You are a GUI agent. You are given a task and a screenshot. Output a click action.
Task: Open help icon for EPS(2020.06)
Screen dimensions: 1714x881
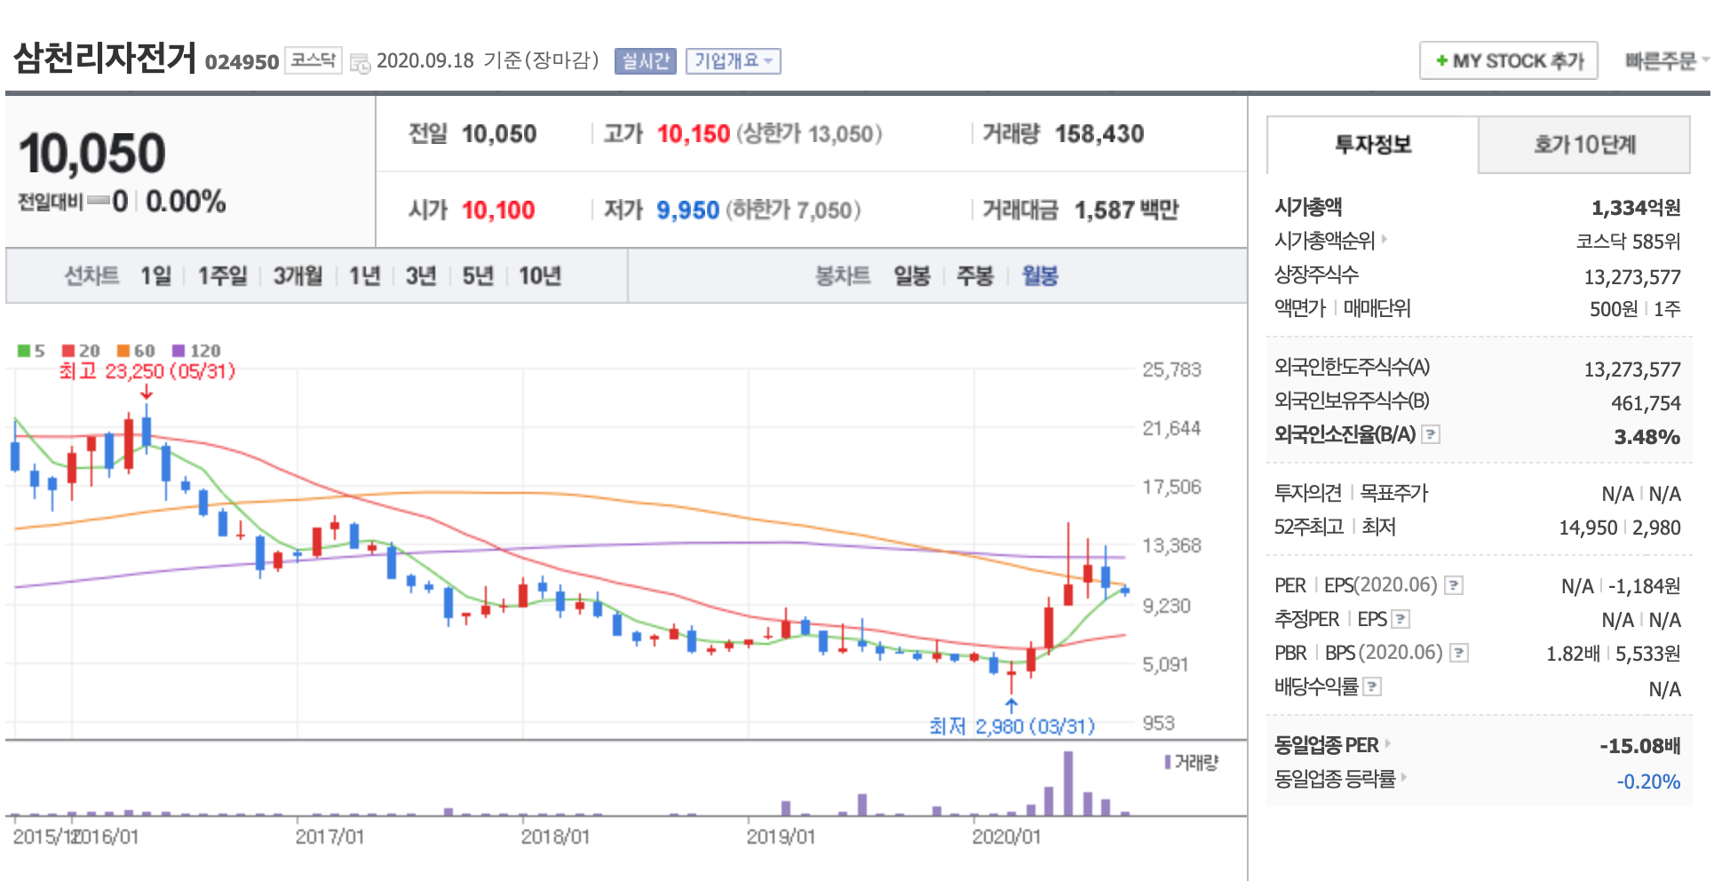coord(1454,585)
